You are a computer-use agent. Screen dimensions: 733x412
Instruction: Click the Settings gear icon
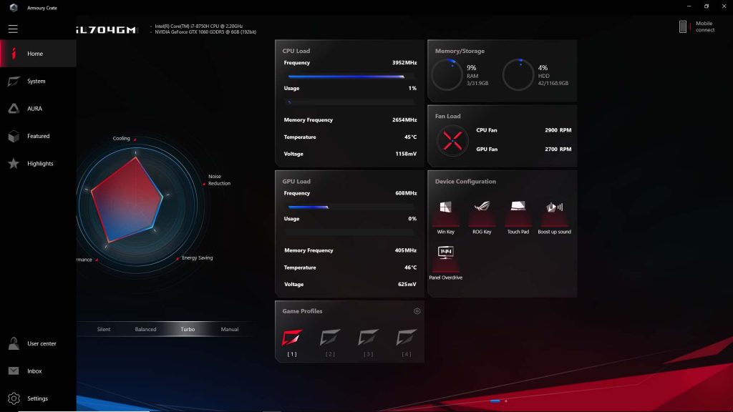pyautogui.click(x=14, y=398)
